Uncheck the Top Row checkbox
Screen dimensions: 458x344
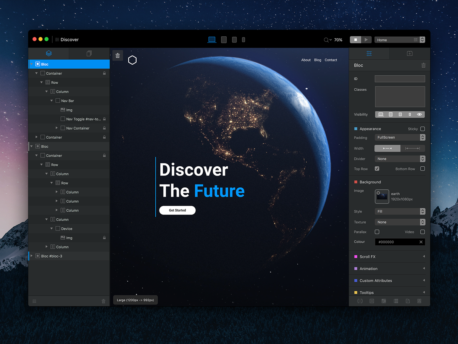[377, 169]
